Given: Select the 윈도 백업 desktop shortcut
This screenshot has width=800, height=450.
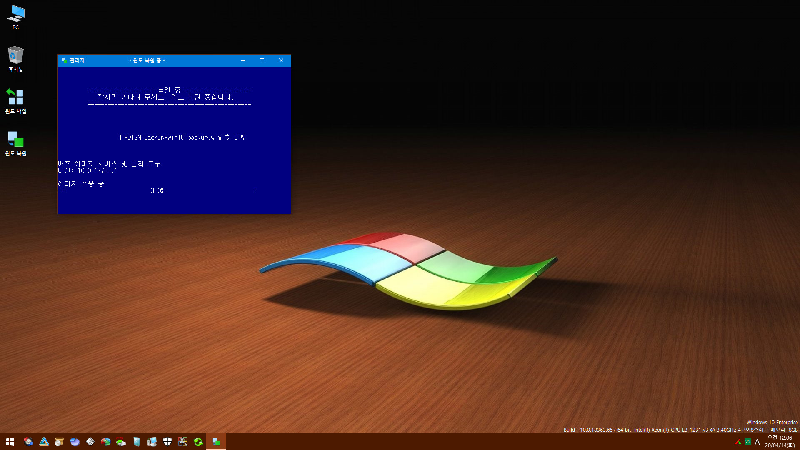Looking at the screenshot, I should click(x=16, y=101).
